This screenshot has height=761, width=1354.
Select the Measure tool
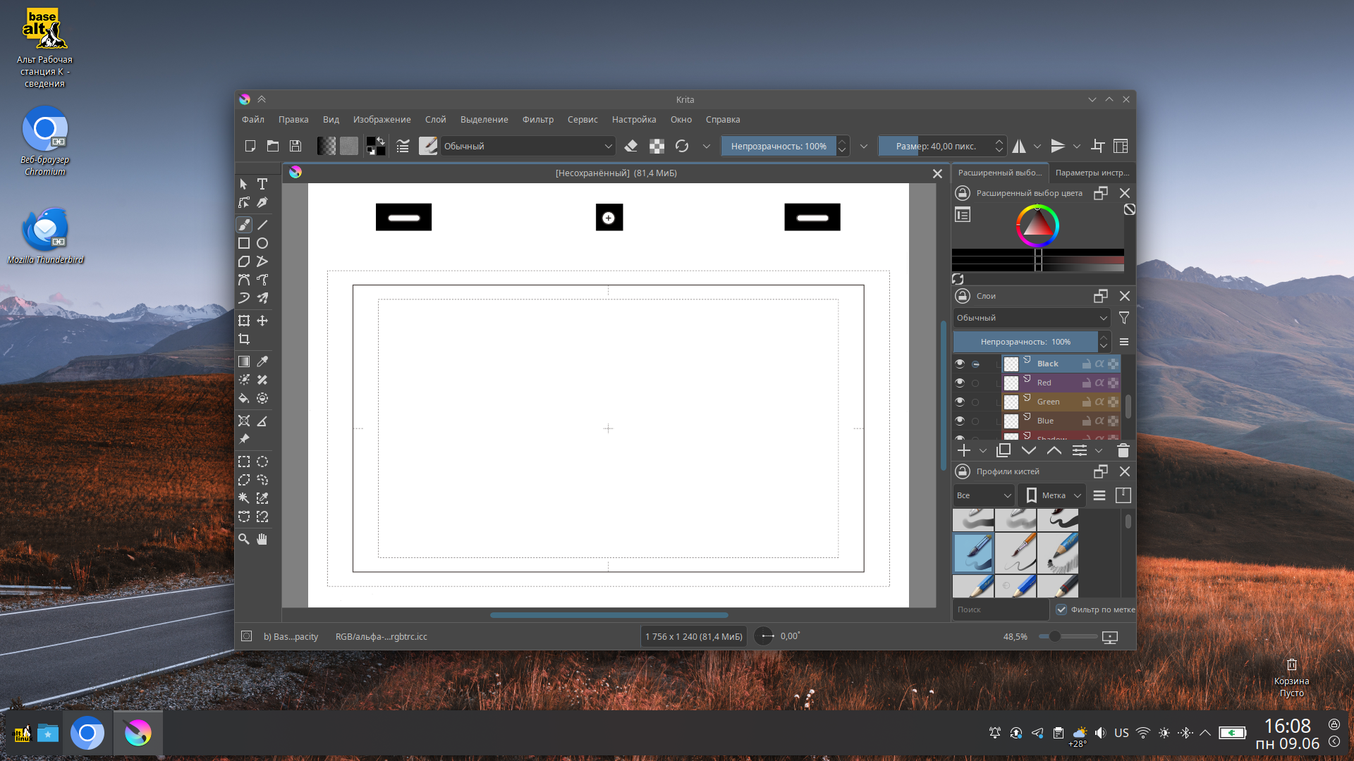coord(262,421)
